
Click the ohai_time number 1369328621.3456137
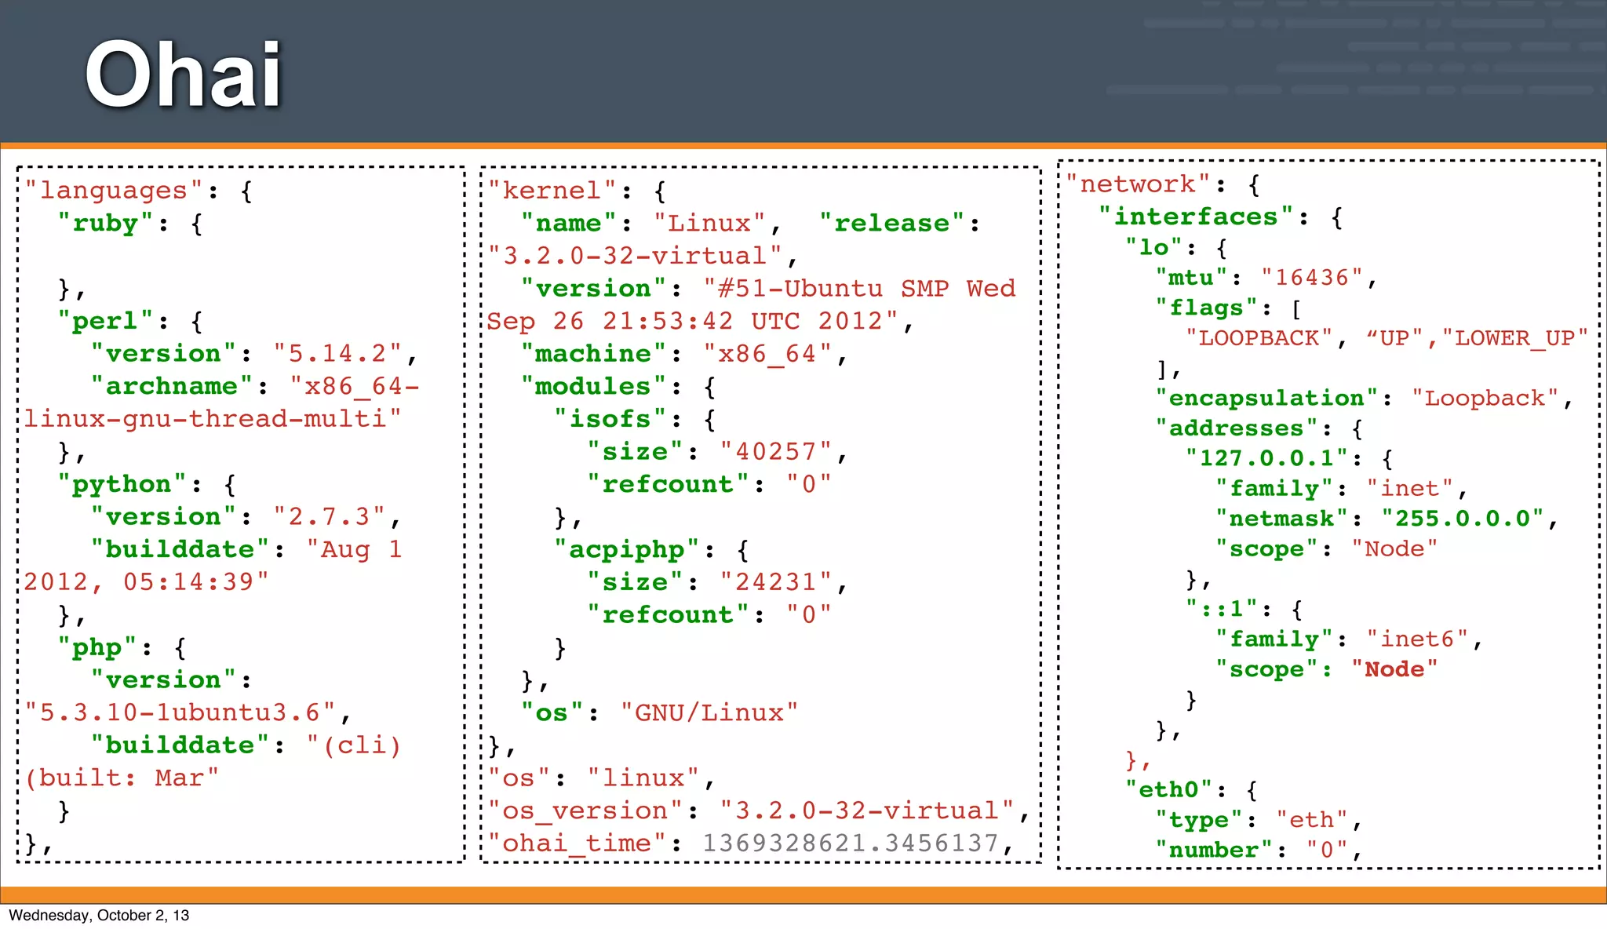click(x=850, y=843)
